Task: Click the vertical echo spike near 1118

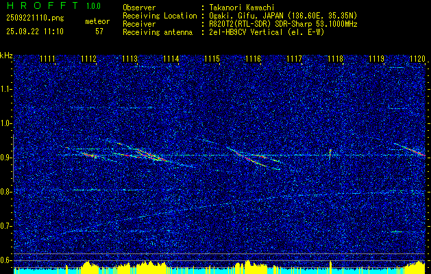Action: [330, 154]
